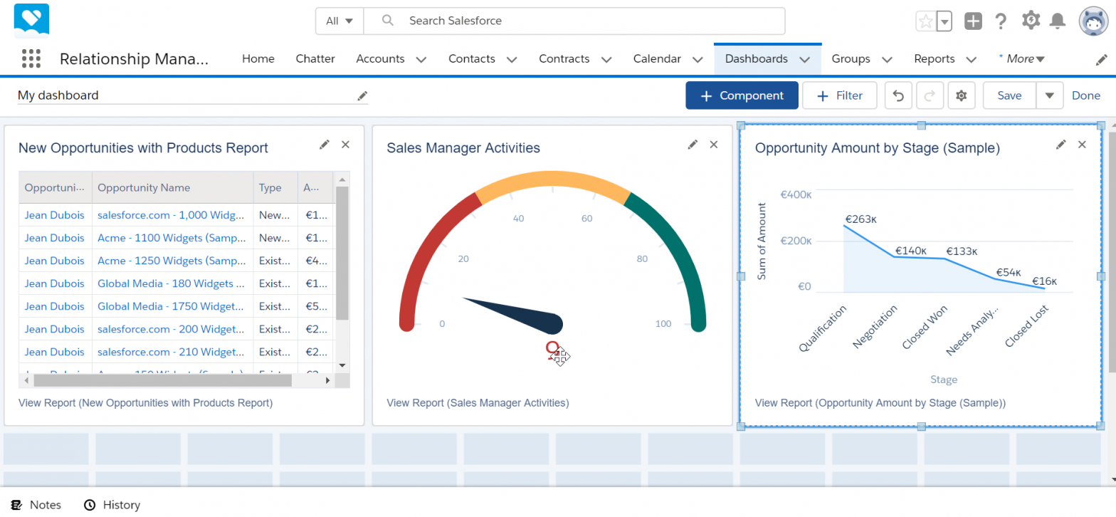The height and width of the screenshot is (517, 1116).
Task: Edit the Sales Manager Activities component
Action: coord(693,145)
